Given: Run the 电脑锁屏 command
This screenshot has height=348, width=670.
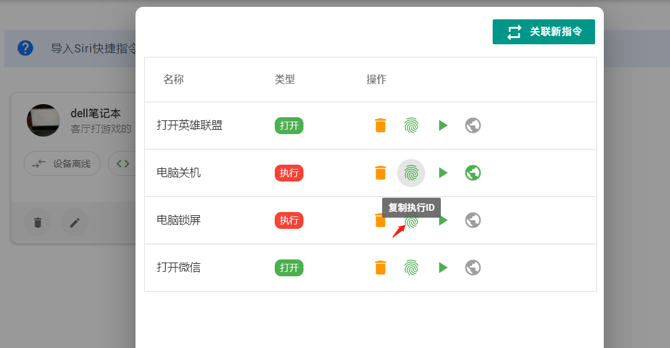Looking at the screenshot, I should pos(443,220).
